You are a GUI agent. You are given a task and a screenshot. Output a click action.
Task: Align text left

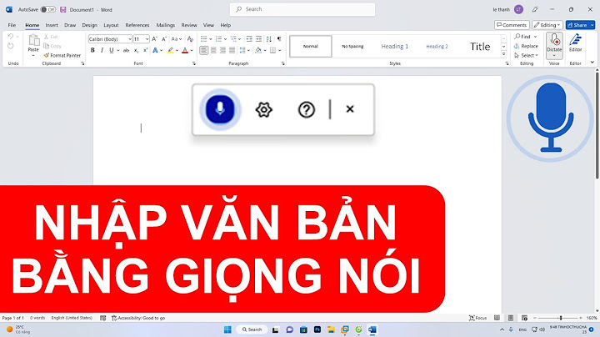tap(204, 50)
